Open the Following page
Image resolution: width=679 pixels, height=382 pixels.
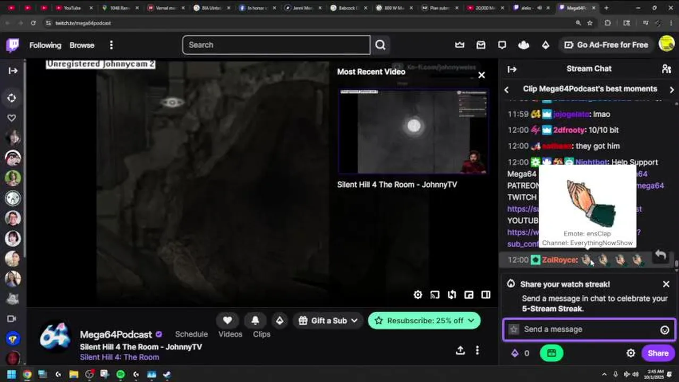point(45,45)
